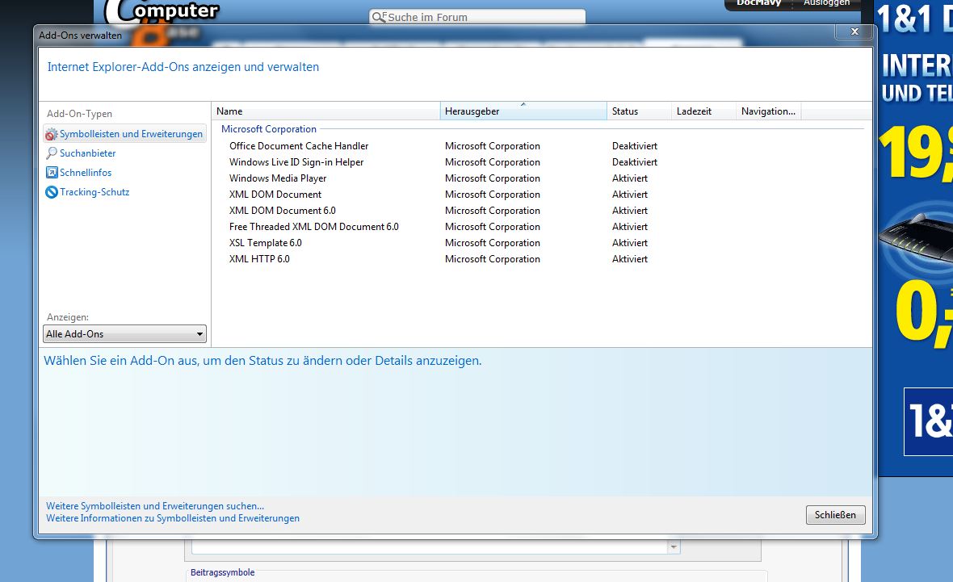Click Deaktiviert status of Office Document Cache Handler
This screenshot has width=953, height=582.
coord(635,146)
